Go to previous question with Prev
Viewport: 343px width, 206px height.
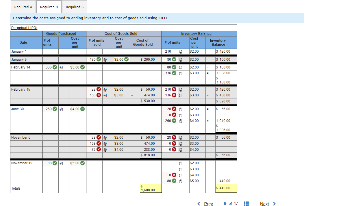(x=205, y=204)
